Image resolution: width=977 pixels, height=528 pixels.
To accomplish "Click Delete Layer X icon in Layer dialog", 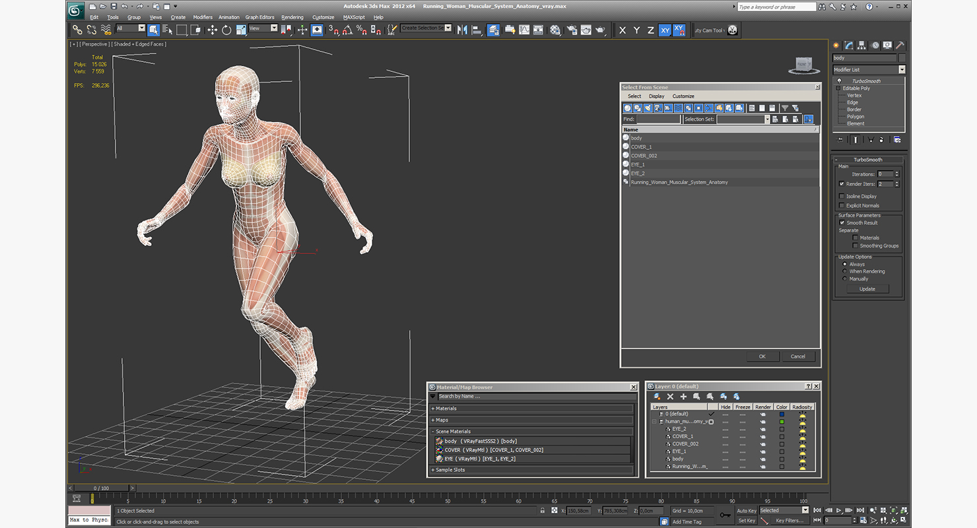I will [670, 397].
